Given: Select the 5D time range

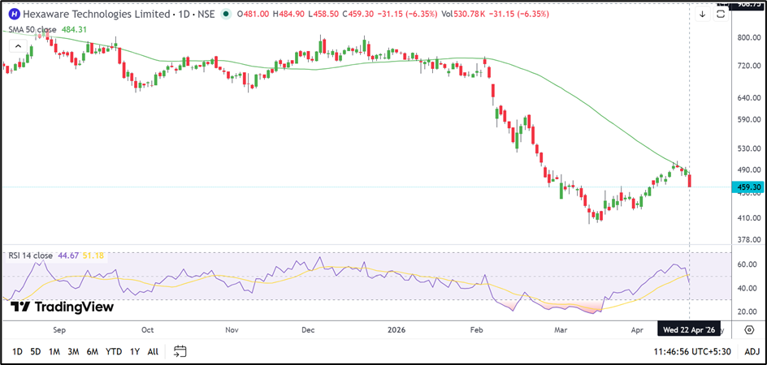Looking at the screenshot, I should [36, 351].
